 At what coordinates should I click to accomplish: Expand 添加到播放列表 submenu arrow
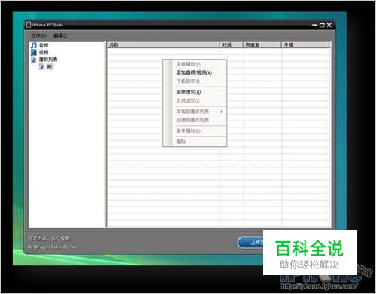point(221,112)
